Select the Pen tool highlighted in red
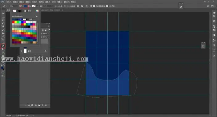 pos(3,46)
